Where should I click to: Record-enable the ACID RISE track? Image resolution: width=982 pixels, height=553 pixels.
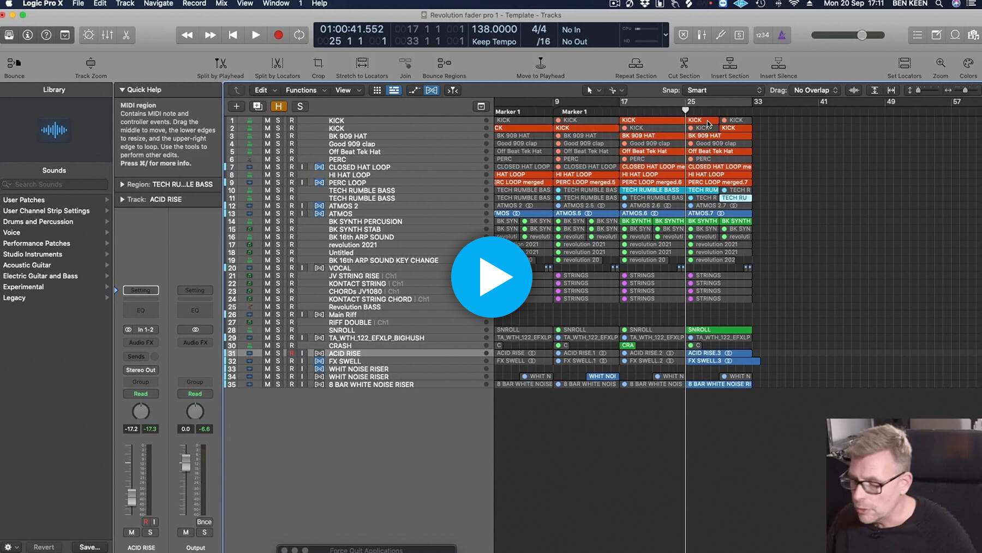pos(291,353)
